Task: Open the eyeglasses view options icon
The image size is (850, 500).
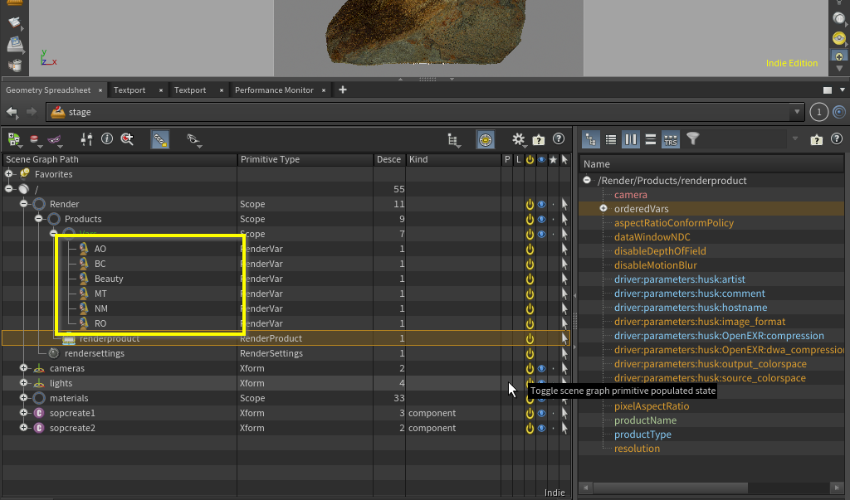Action: coord(193,140)
